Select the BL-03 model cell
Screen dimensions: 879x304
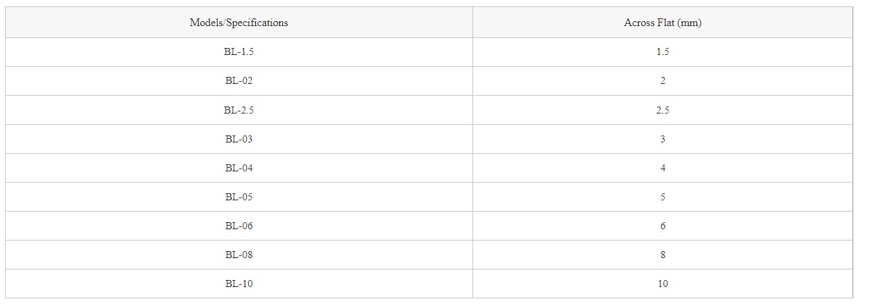(x=239, y=139)
